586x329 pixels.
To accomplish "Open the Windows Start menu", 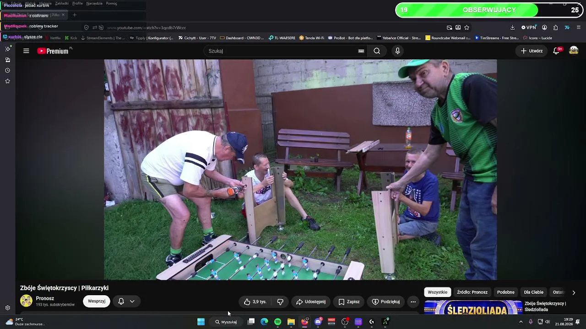I will coord(201,322).
